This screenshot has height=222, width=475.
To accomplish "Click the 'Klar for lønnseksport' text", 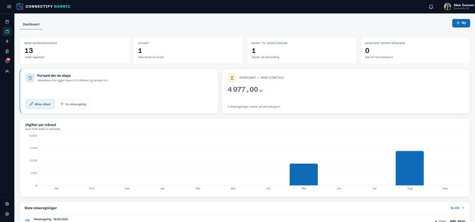I will 379,57.
